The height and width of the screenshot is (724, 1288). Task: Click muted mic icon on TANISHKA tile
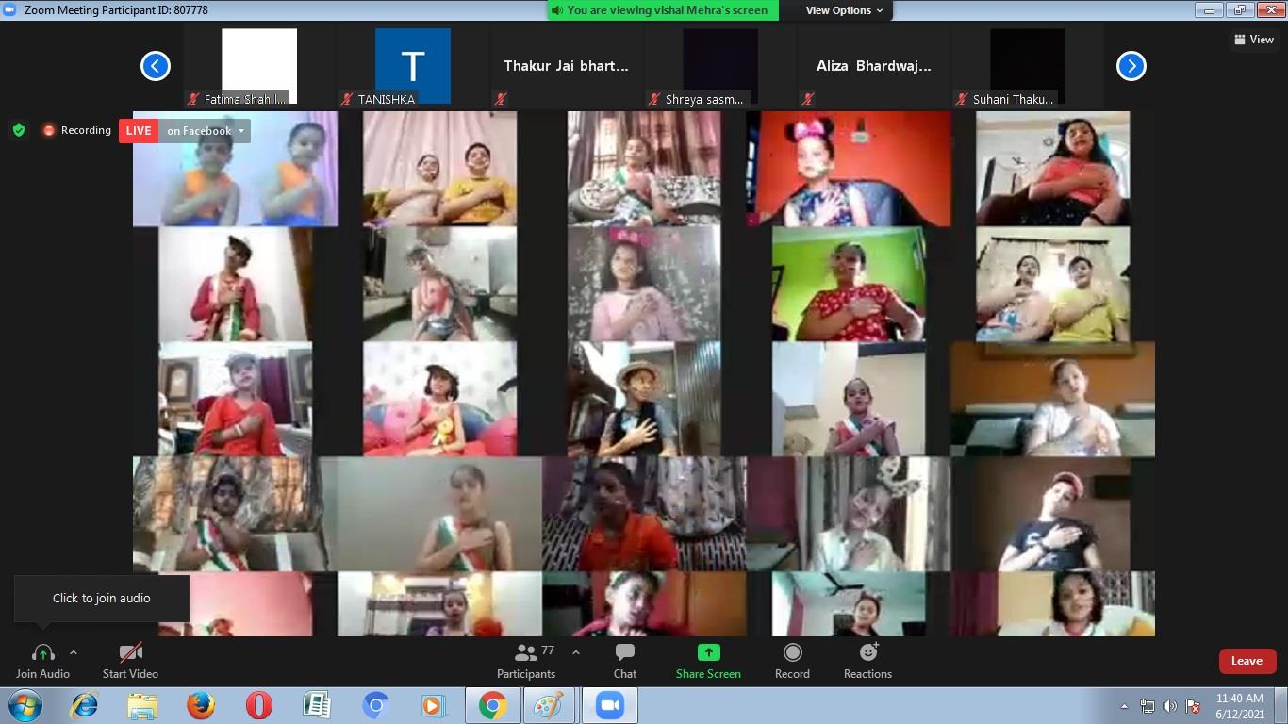[x=348, y=99]
